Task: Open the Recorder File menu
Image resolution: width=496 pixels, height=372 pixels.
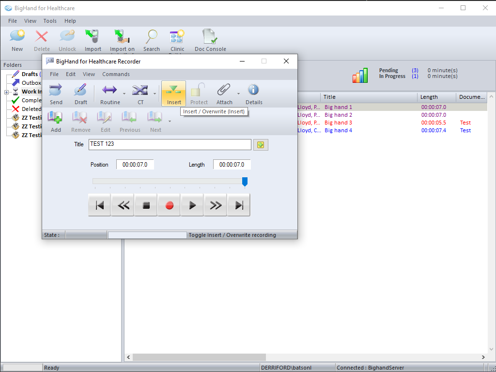Action: [x=54, y=74]
